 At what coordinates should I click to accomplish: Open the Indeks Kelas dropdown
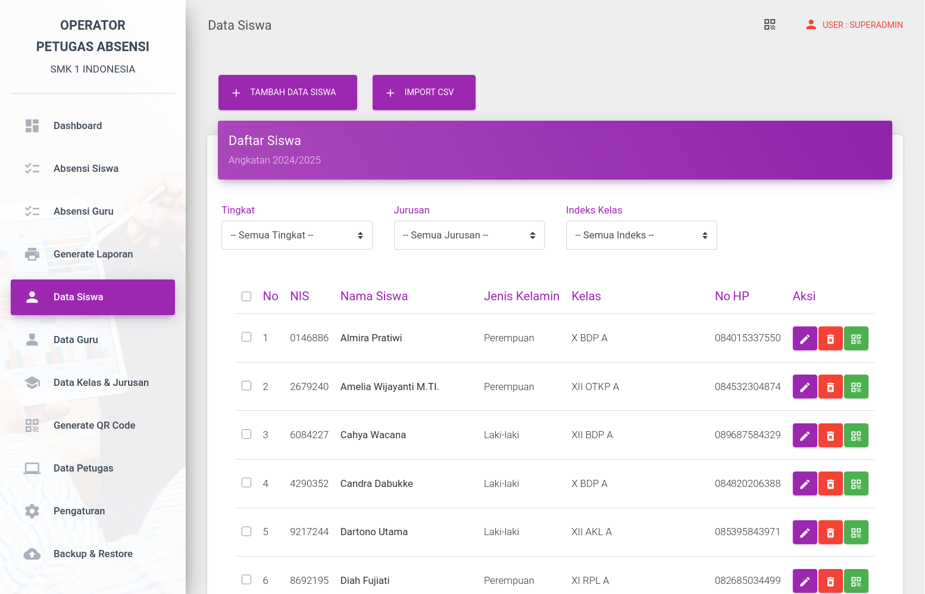[642, 235]
